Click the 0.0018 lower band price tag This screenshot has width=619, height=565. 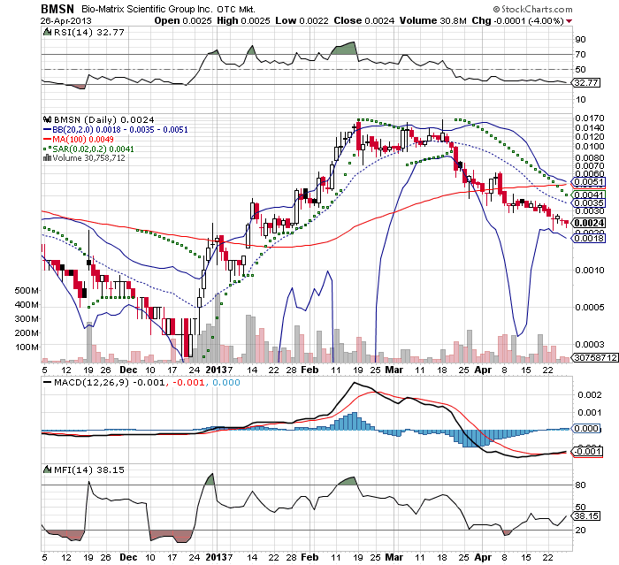(x=589, y=238)
